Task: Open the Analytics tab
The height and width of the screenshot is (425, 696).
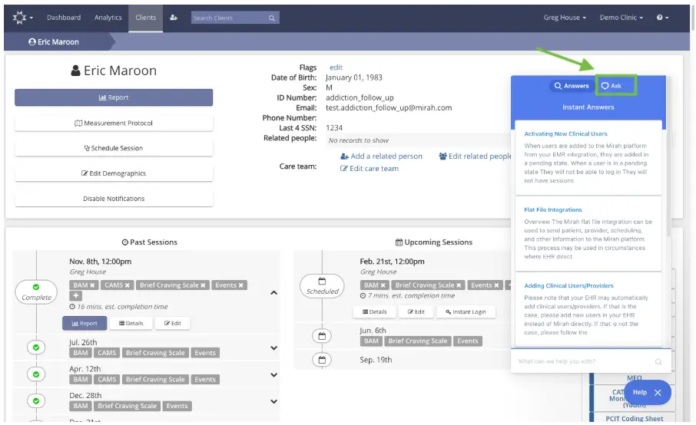Action: tap(108, 18)
